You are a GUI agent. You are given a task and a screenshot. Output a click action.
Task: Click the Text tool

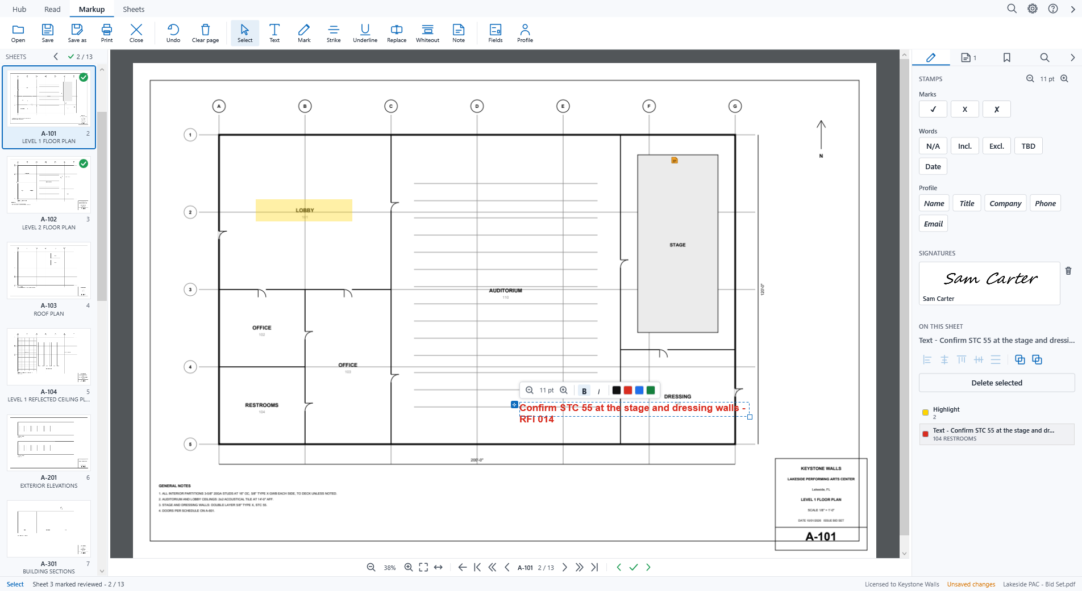[x=274, y=33]
